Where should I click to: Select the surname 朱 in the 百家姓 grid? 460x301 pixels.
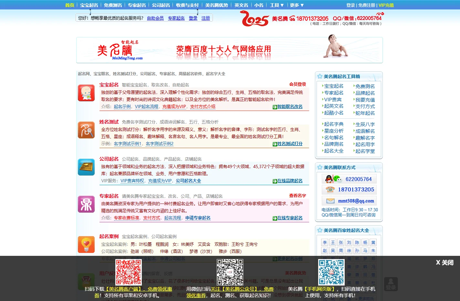(373, 250)
